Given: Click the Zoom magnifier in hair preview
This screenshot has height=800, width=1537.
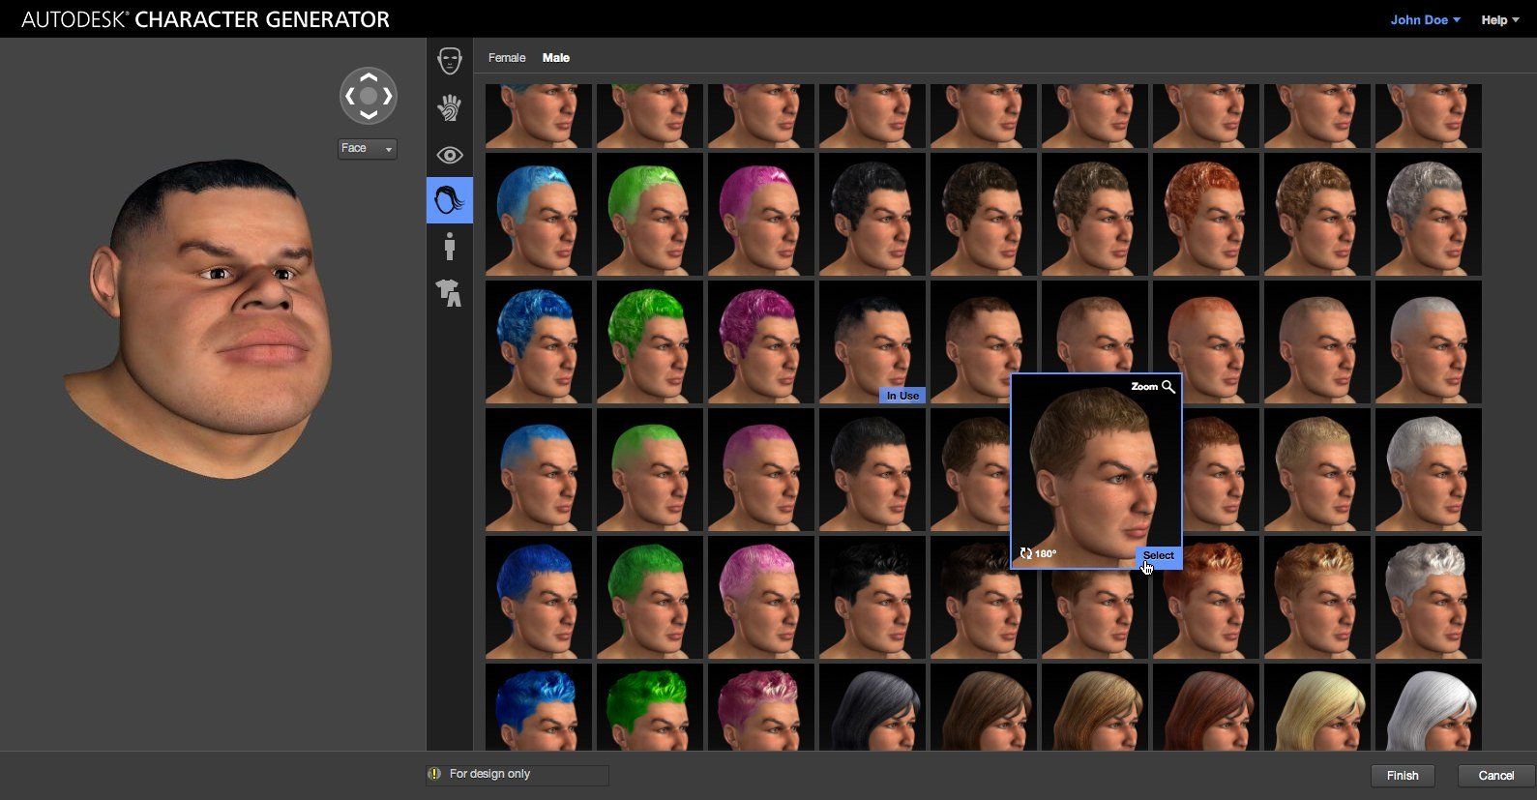Looking at the screenshot, I should click(1168, 387).
